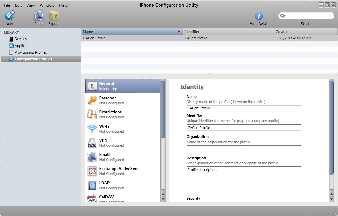Select the Passcode key icon
Image resolution: width=338 pixels, height=216 pixels.
[x=92, y=100]
